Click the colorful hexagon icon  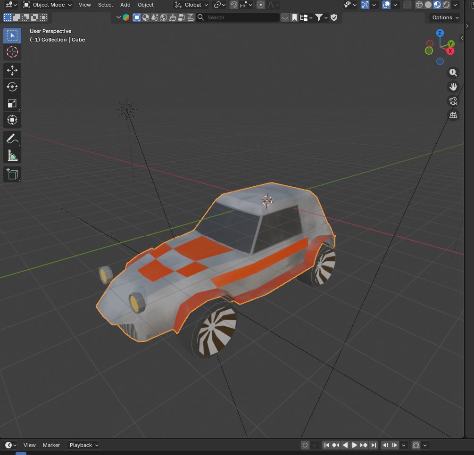126,17
